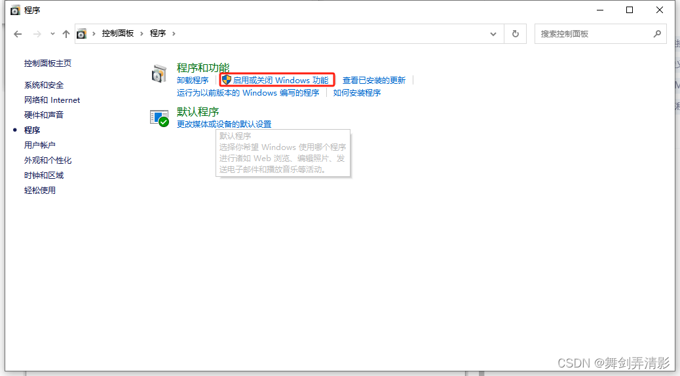Open the 默认程序 heading
Viewport: 680px width, 376px height.
click(x=198, y=112)
